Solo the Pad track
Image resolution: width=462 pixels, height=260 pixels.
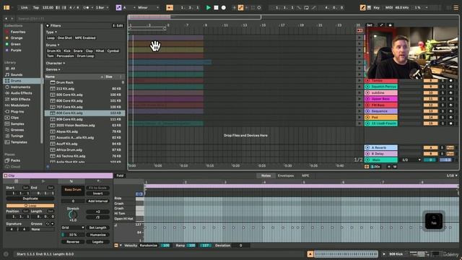coord(443,117)
